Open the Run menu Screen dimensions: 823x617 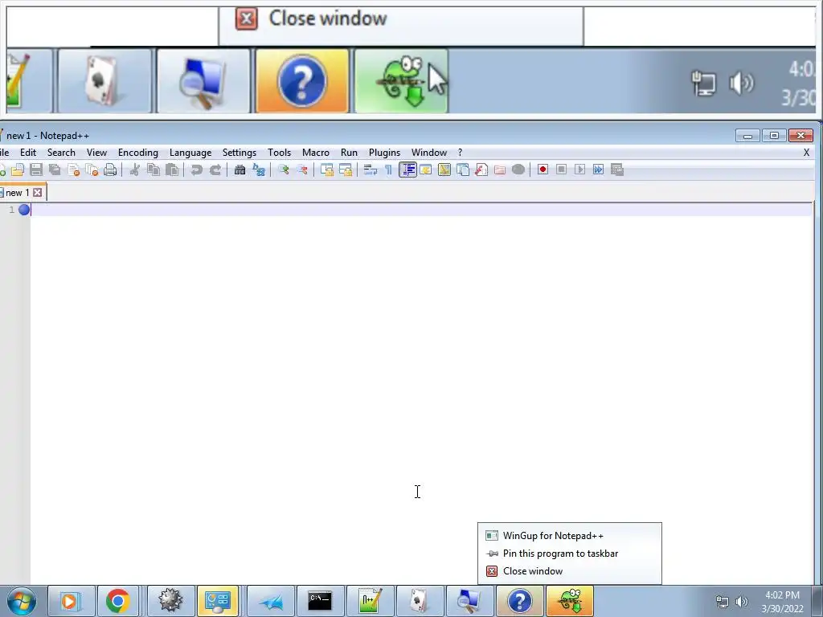[x=349, y=153]
